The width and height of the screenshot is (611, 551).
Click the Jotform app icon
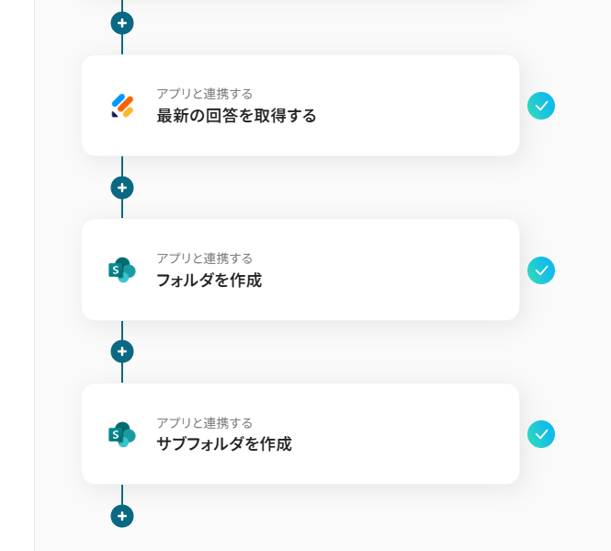pyautogui.click(x=122, y=106)
